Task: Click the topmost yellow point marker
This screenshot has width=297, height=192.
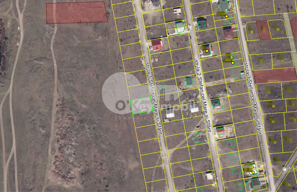Action: pyautogui.click(x=227, y=16)
